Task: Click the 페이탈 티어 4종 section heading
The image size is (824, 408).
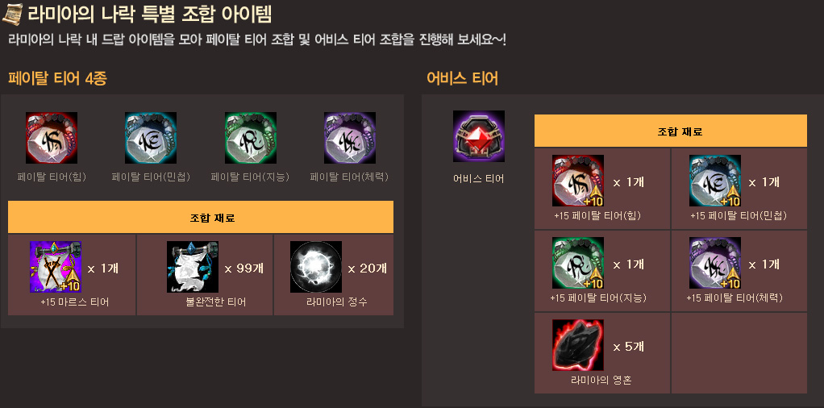Action: click(x=56, y=79)
